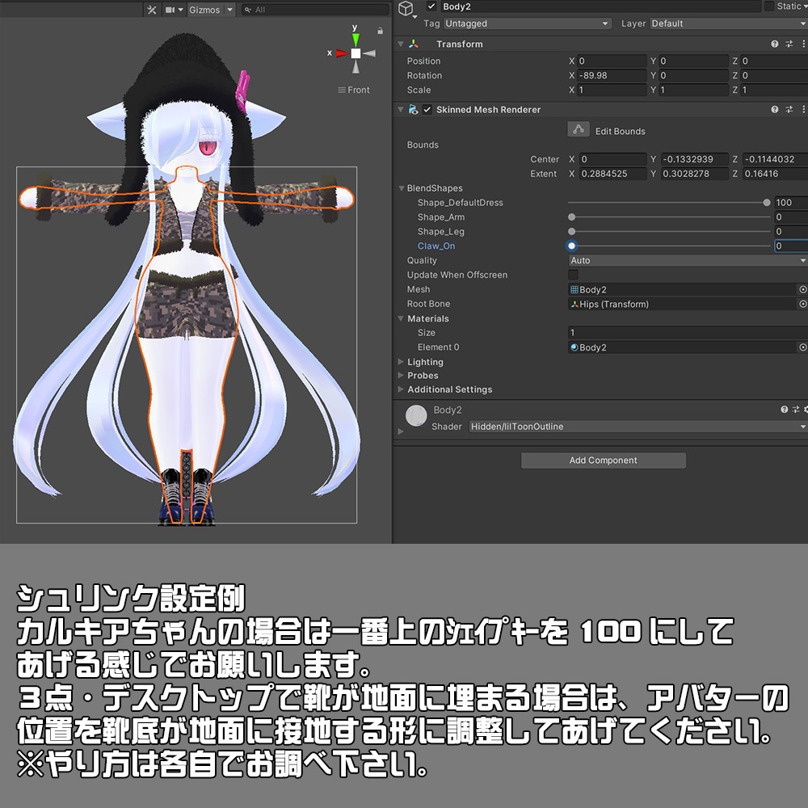Open the GameObject icon picker cube
The height and width of the screenshot is (808, 808).
click(x=406, y=8)
